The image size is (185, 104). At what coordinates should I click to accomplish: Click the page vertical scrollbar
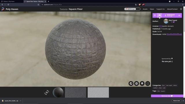coord(184,52)
